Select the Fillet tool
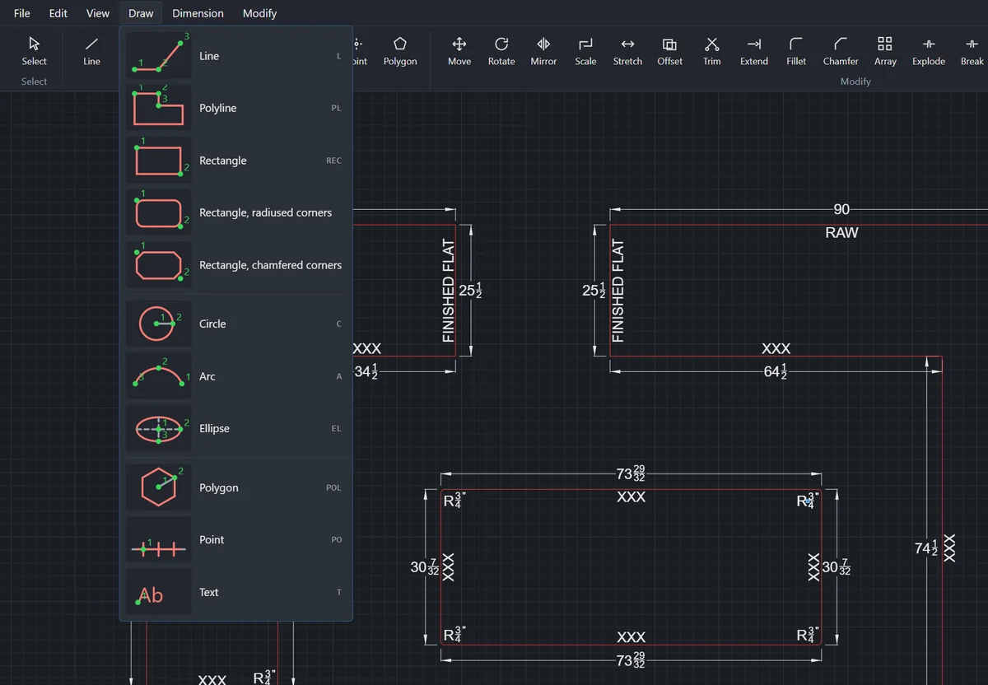Image resolution: width=988 pixels, height=685 pixels. [796, 51]
